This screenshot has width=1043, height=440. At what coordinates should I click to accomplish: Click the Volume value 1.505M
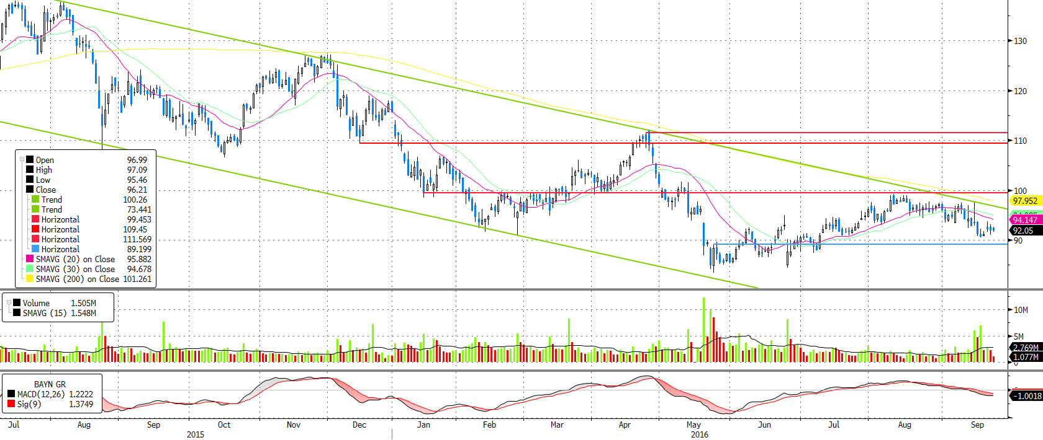83,303
